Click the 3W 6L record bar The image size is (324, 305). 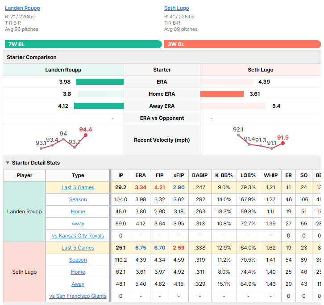(243, 44)
